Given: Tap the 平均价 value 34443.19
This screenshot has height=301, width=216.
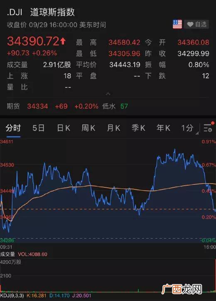Looking at the screenshot, I should coord(125,65).
